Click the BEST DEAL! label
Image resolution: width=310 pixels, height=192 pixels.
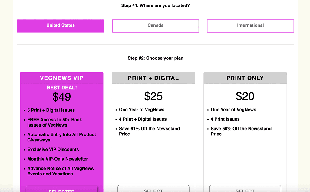pos(62,88)
